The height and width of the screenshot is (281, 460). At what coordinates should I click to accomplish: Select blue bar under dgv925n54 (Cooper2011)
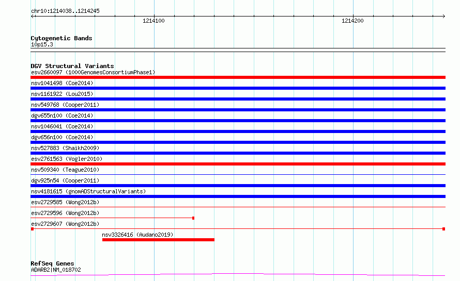238,186
